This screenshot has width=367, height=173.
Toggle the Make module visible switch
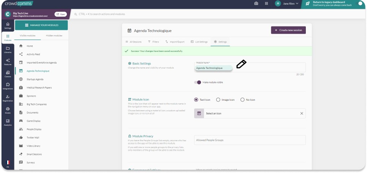tap(198, 82)
